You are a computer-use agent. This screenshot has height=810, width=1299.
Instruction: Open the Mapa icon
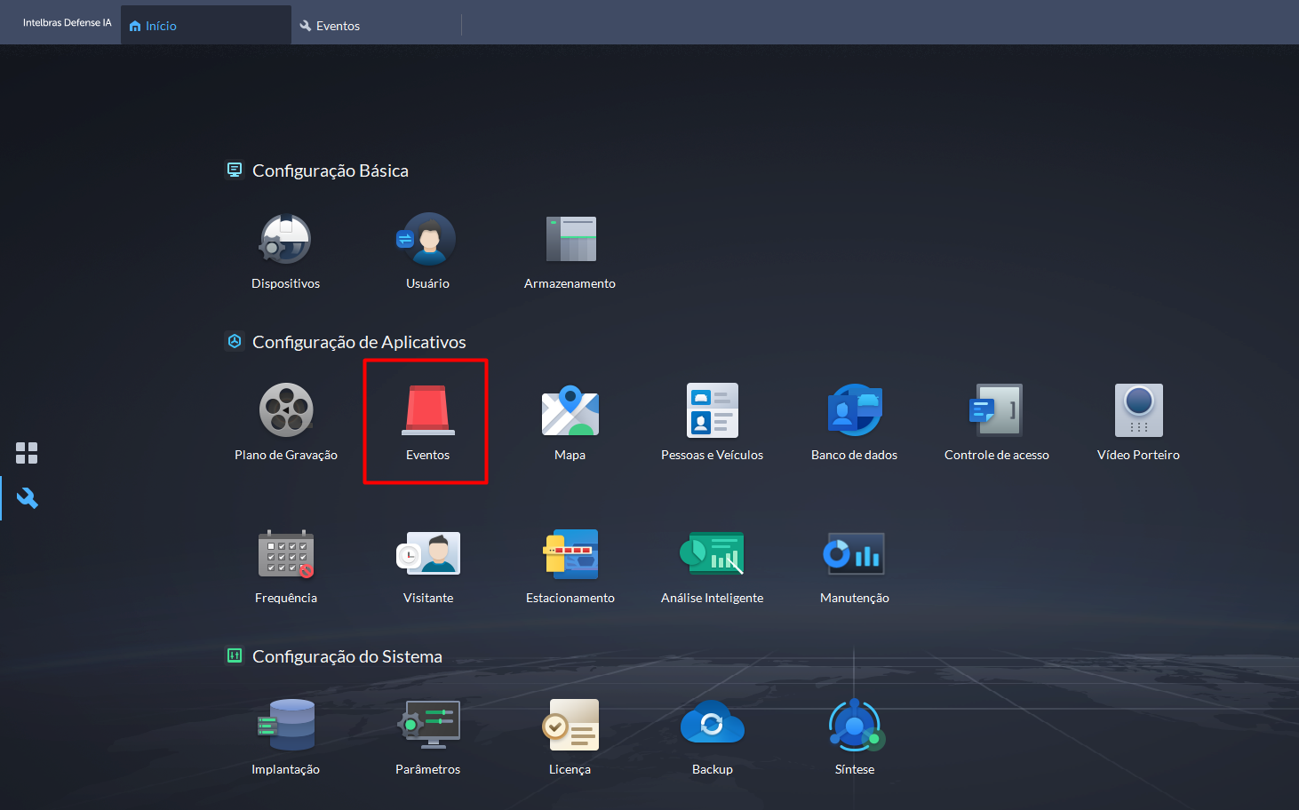click(x=570, y=410)
